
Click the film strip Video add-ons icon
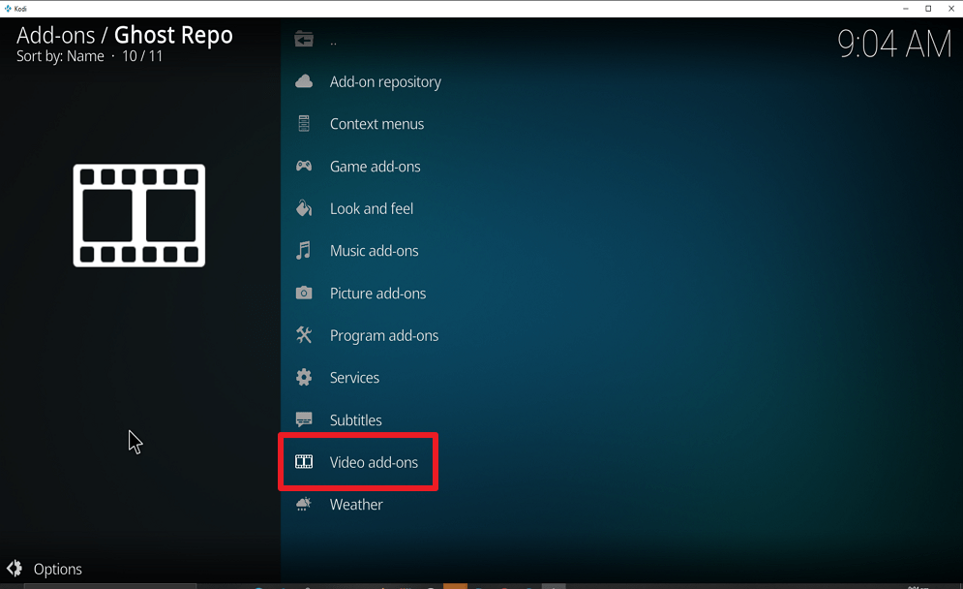303,462
